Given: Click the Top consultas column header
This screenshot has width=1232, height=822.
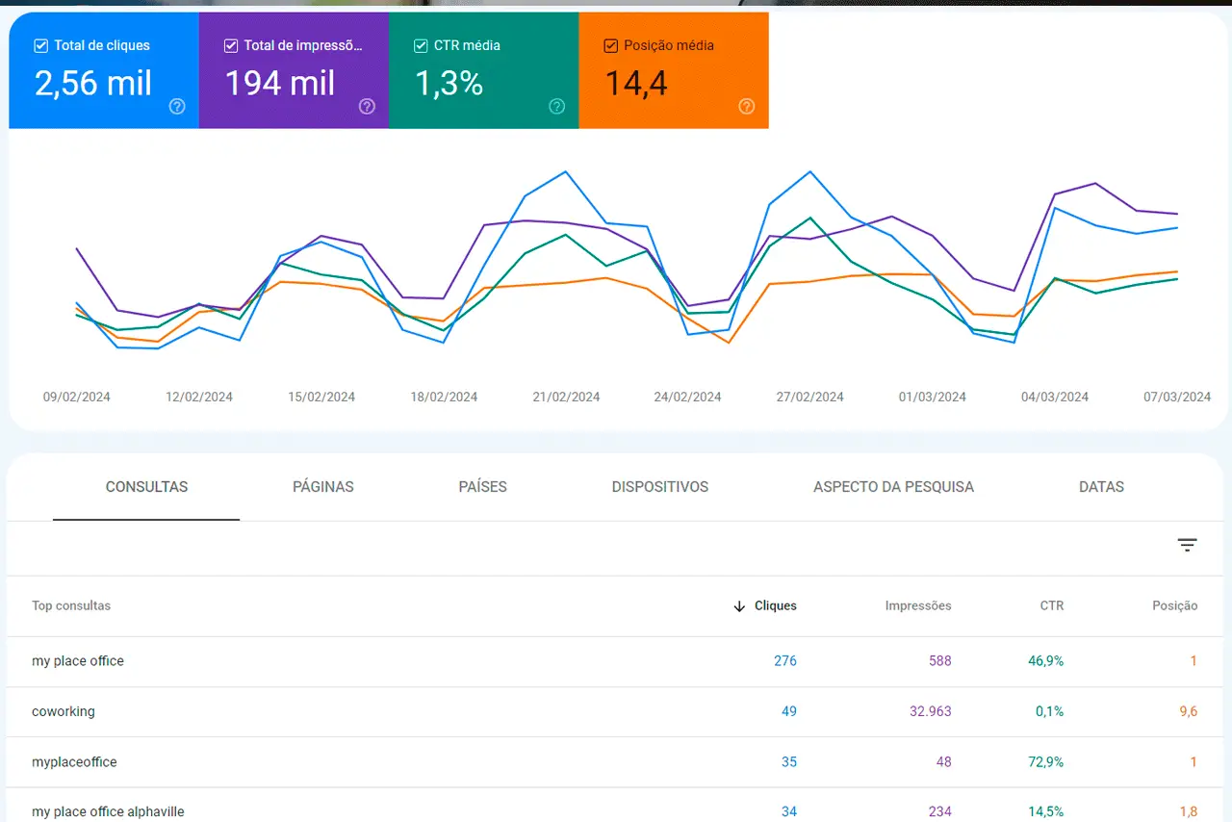Looking at the screenshot, I should (71, 606).
